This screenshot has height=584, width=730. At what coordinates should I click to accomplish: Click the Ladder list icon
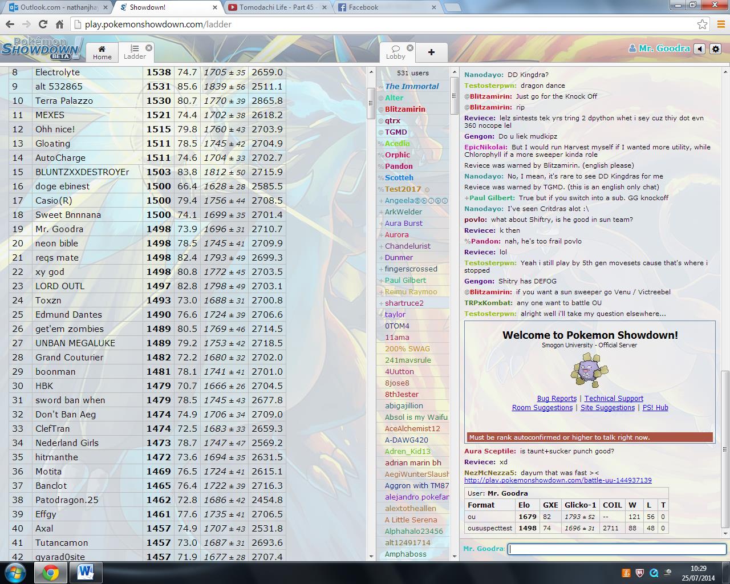point(135,47)
